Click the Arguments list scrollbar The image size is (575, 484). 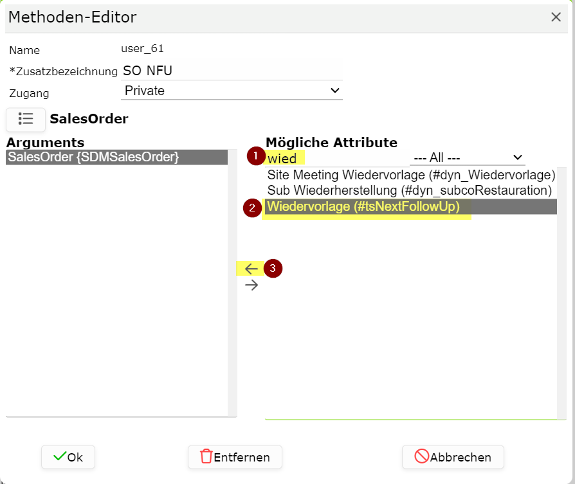click(232, 283)
